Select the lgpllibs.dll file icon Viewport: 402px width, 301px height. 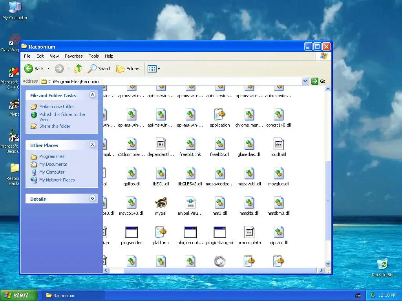coord(131,173)
